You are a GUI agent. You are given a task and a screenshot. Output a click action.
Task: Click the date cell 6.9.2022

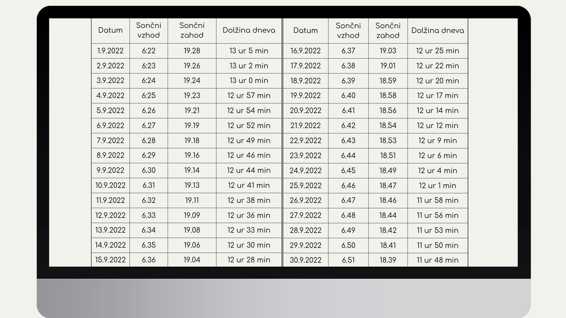coord(110,126)
